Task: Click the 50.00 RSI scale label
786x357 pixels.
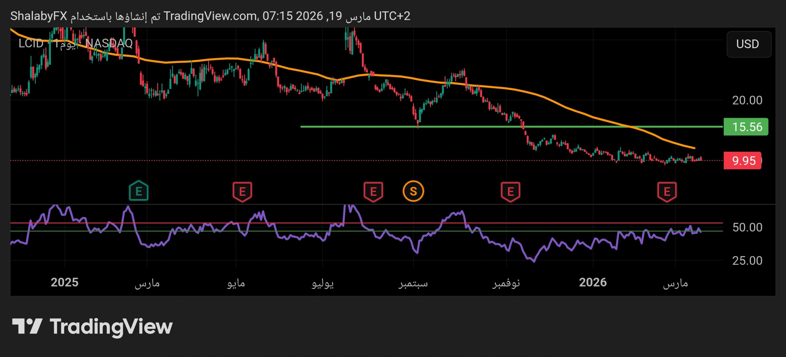Action: [747, 227]
